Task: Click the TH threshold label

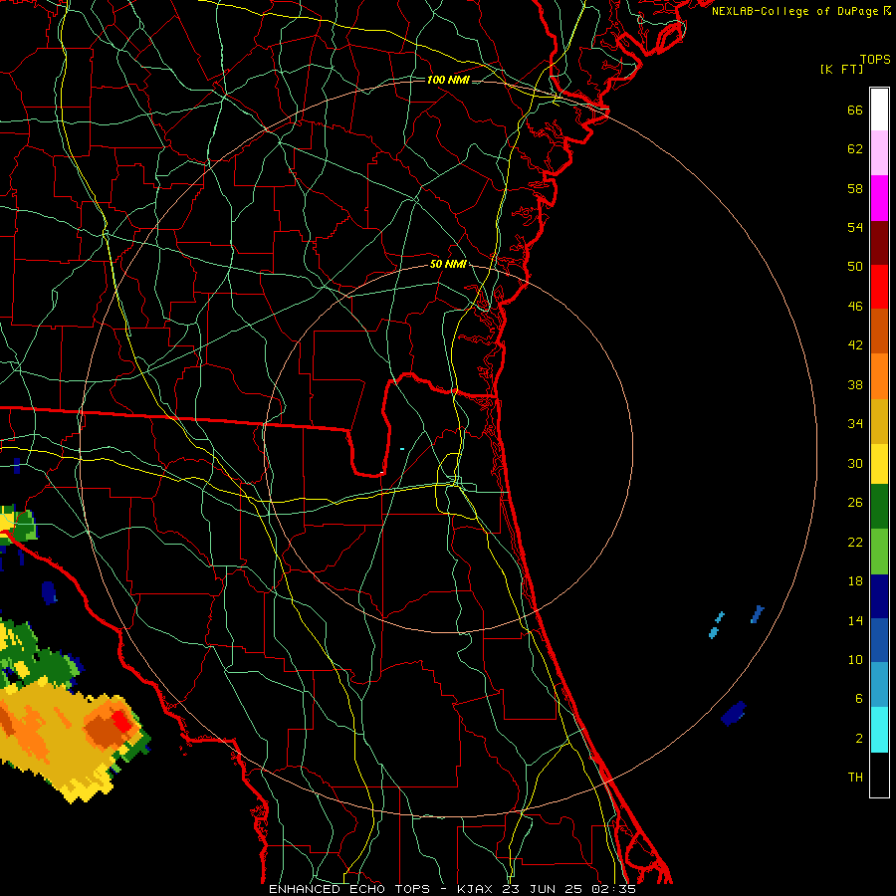Action: [x=855, y=778]
